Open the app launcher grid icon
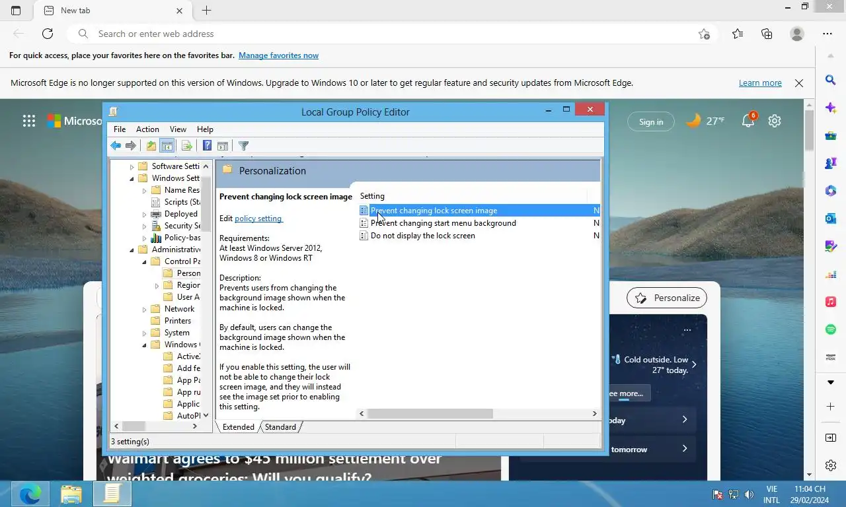846x507 pixels. click(x=29, y=121)
